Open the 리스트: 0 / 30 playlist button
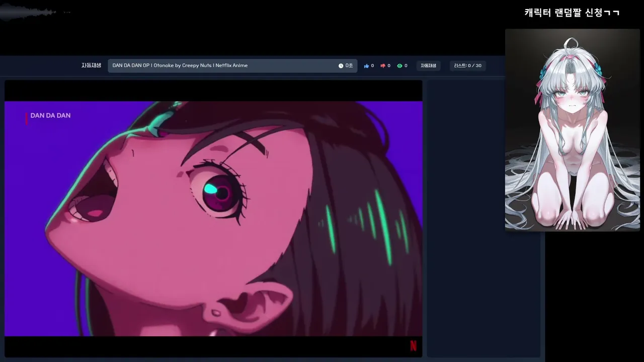 tap(467, 66)
